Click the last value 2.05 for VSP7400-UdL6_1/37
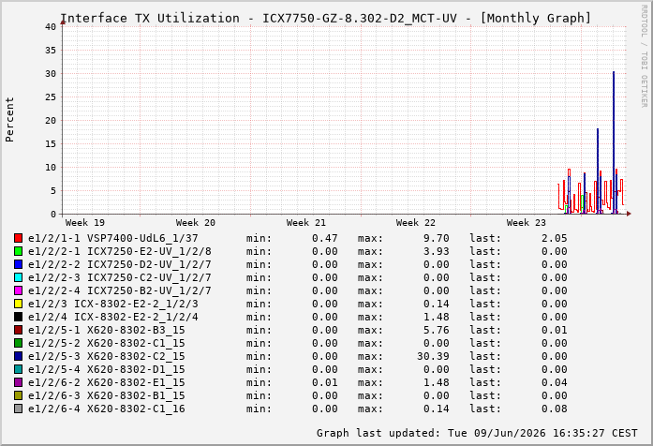 click(x=555, y=238)
